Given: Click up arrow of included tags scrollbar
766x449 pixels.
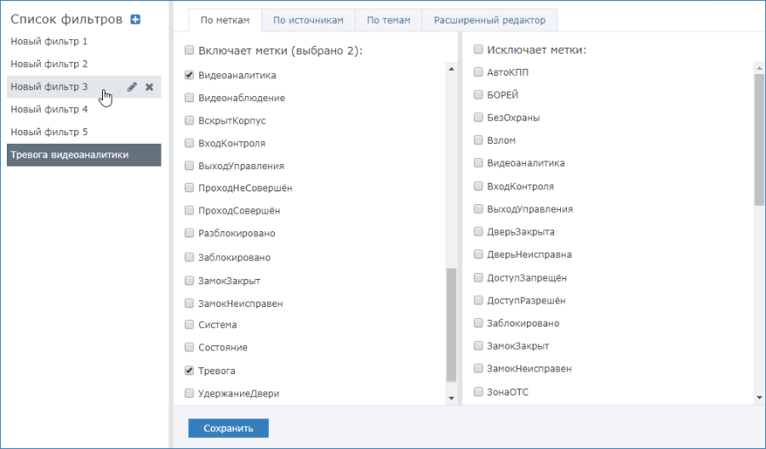Looking at the screenshot, I should click(x=451, y=69).
